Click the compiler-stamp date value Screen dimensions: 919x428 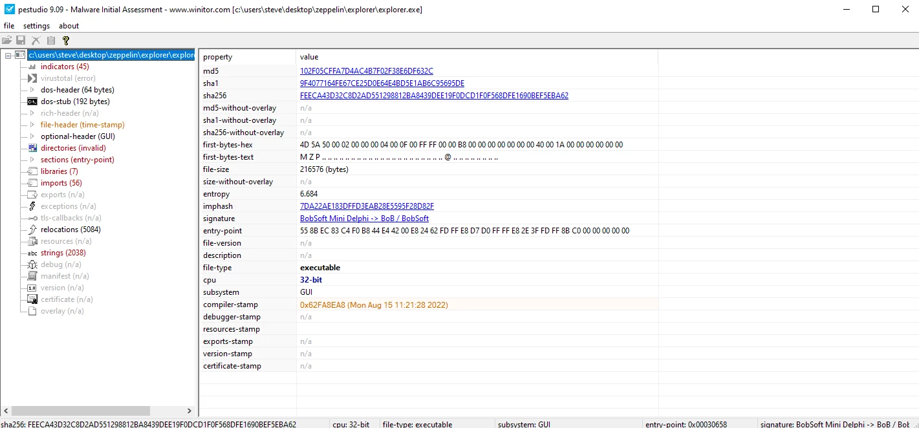tap(374, 305)
